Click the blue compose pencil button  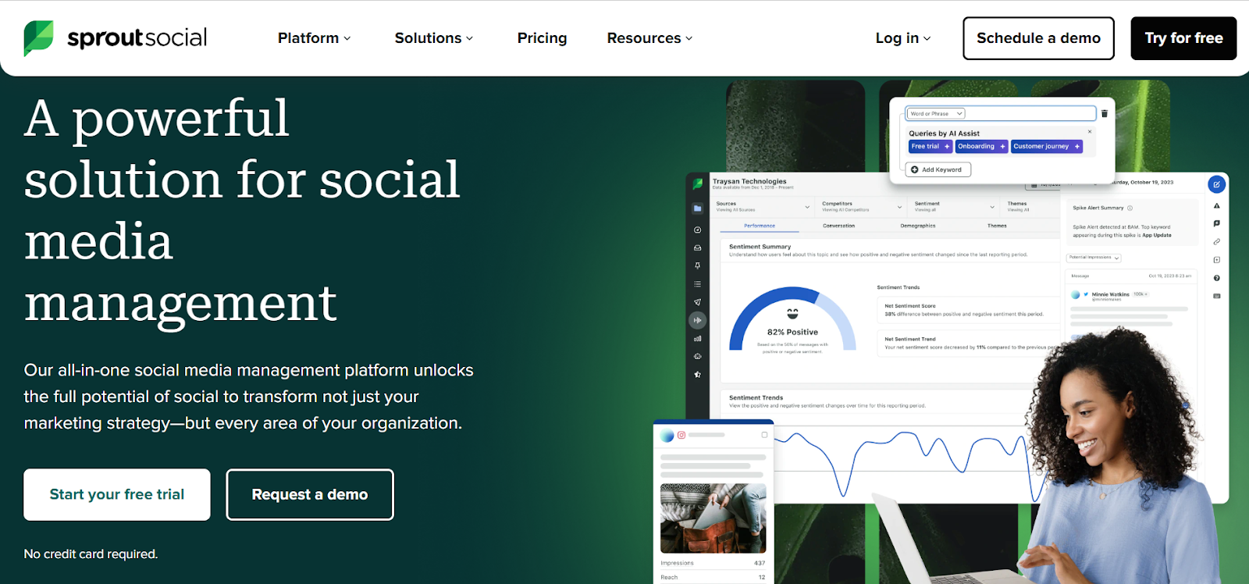coord(1216,184)
